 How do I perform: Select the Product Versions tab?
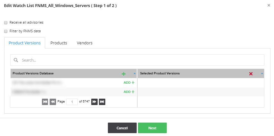[25, 43]
